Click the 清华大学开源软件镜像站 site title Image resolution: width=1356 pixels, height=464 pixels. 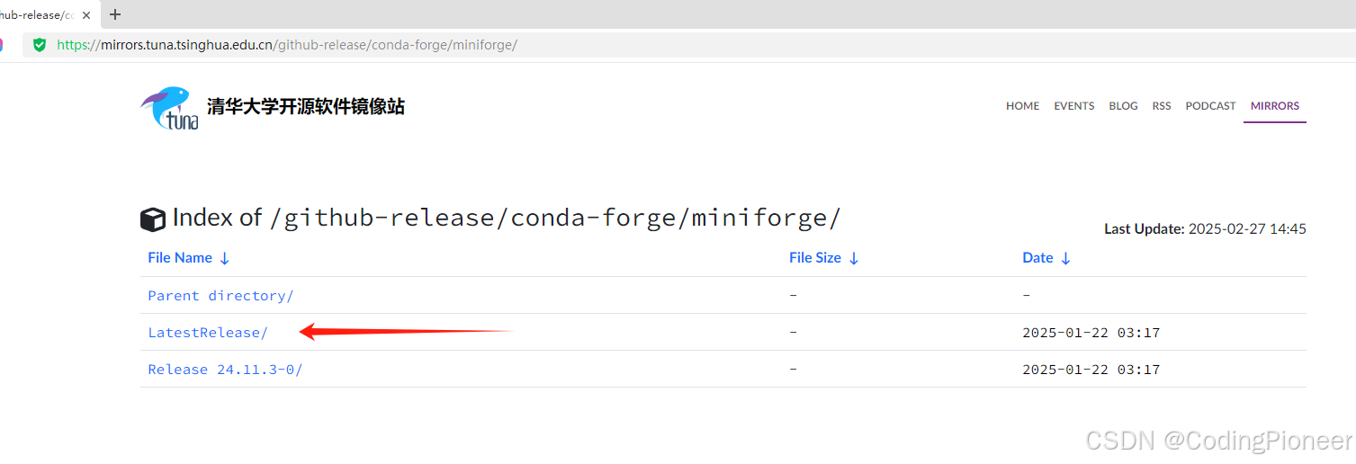click(306, 106)
